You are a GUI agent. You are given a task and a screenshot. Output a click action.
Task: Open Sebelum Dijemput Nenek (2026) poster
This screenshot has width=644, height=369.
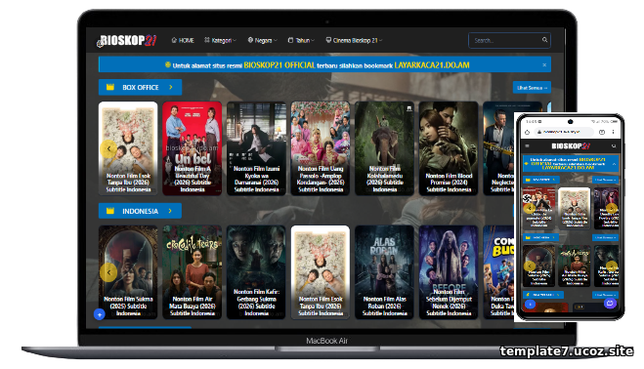tap(449, 272)
